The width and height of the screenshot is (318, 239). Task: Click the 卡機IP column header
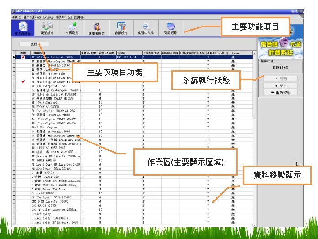[x=129, y=53]
